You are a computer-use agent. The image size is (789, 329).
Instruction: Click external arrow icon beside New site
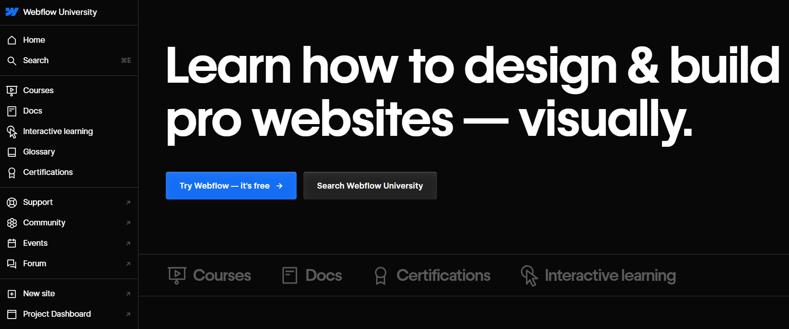pyautogui.click(x=128, y=294)
